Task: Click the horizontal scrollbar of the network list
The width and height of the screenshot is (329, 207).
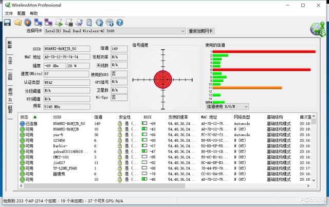Action: pyautogui.click(x=104, y=186)
